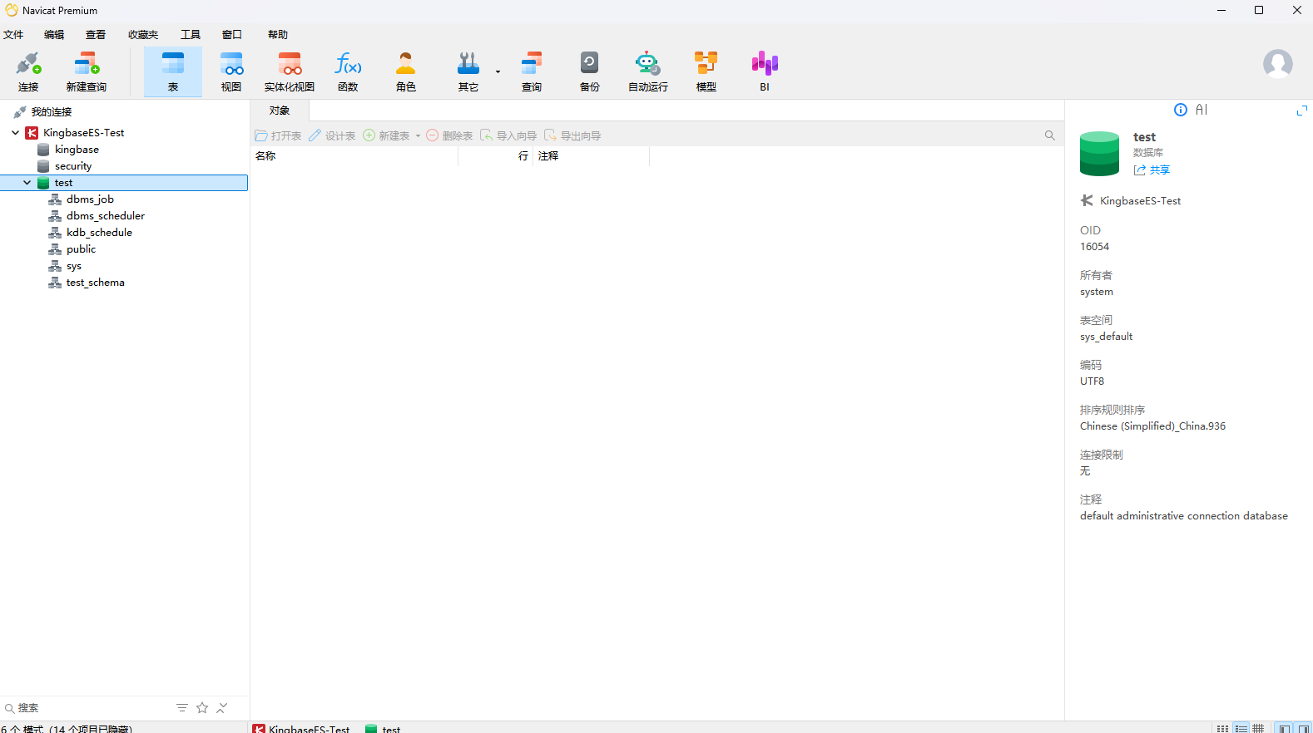
Task: Open the 工具 (Tools) menu
Action: point(191,35)
